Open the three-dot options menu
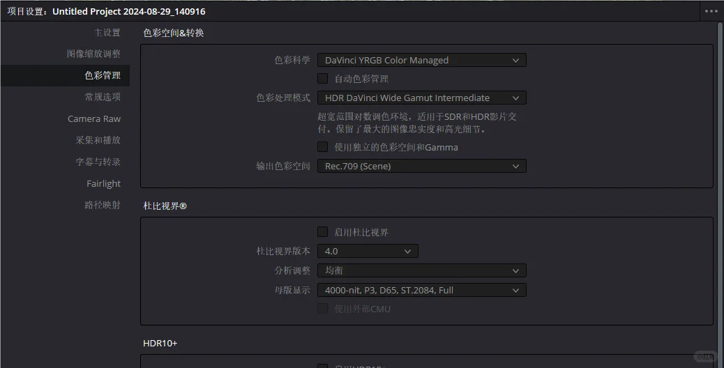The height and width of the screenshot is (368, 724). pos(711,11)
